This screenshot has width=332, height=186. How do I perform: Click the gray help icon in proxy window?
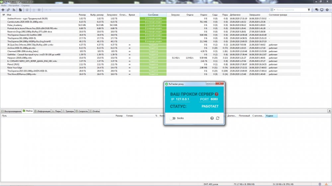tap(212, 118)
